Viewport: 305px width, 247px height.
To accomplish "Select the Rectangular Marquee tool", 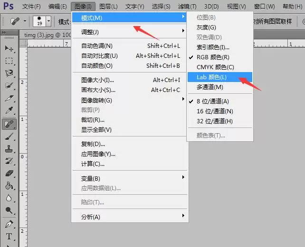I will [x=9, y=61].
